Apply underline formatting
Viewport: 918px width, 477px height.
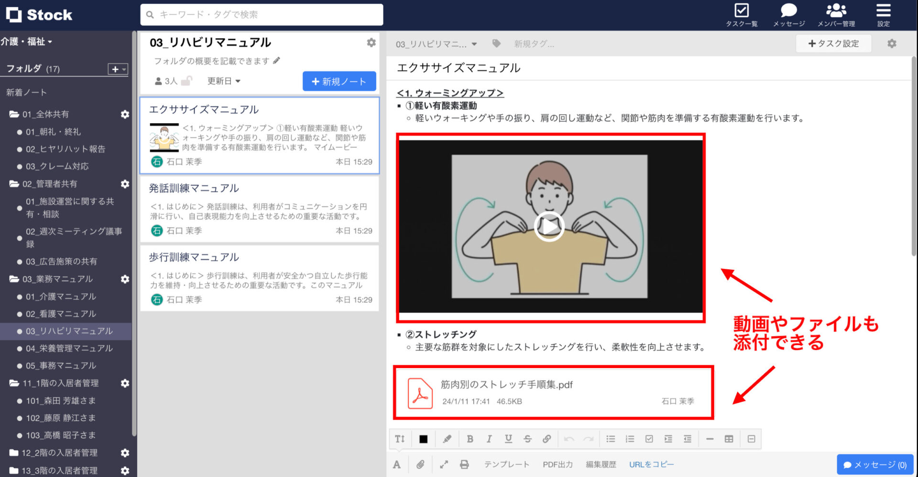click(x=508, y=439)
